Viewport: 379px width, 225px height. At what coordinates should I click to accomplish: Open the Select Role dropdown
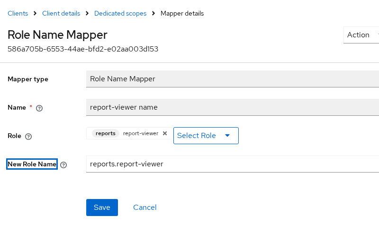coord(206,136)
